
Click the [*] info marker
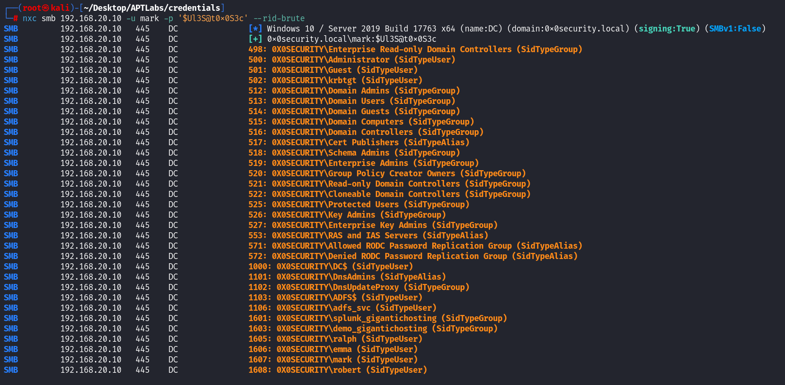click(x=255, y=29)
